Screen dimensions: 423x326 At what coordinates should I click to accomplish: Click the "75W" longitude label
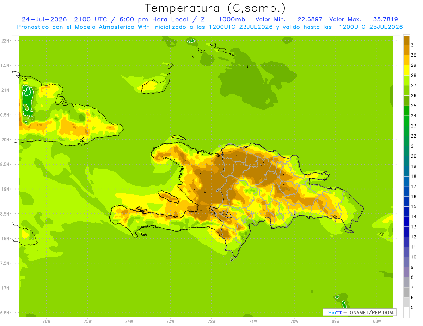88,321
